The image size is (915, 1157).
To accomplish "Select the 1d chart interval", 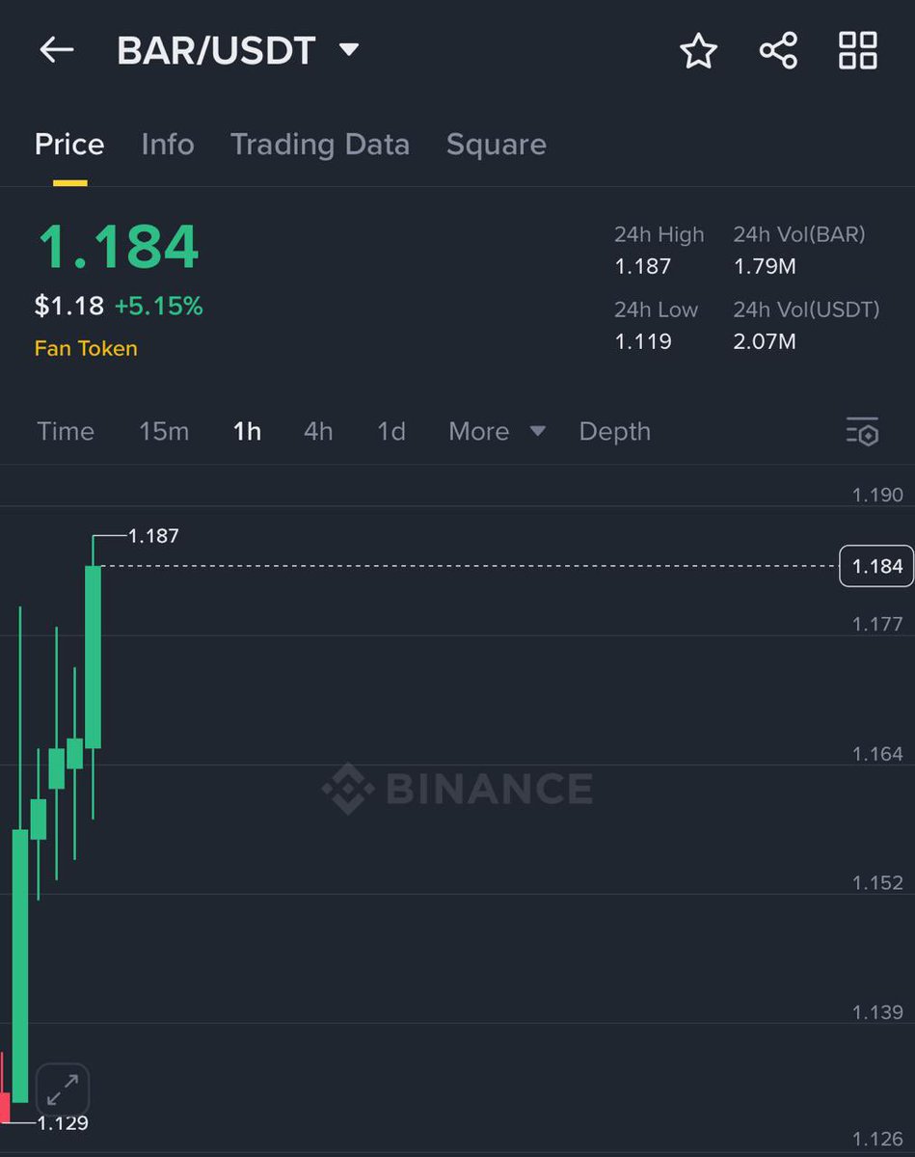I will (391, 431).
